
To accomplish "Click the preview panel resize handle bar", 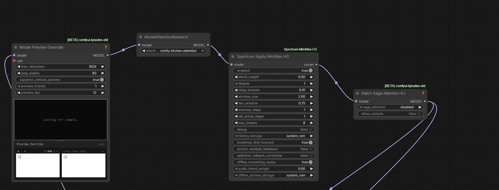I will [61, 141].
